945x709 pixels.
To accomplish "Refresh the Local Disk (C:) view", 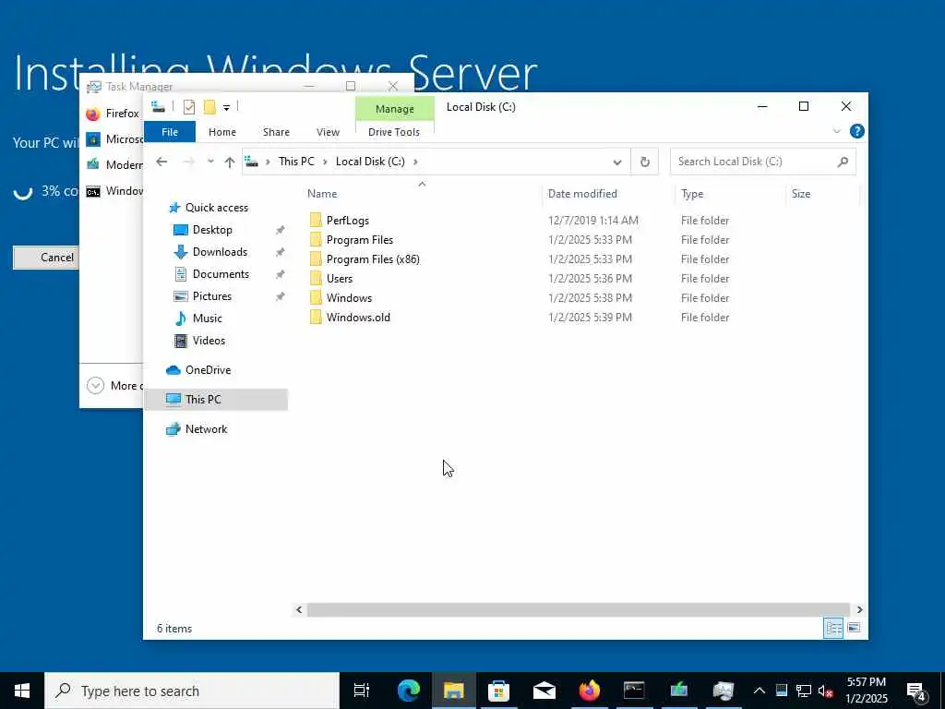I will 645,162.
